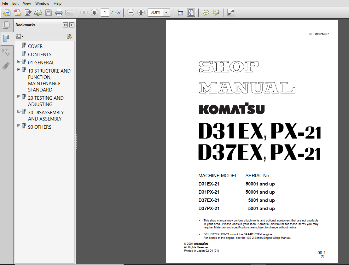The image size is (349, 265).
Task: Open the zoom level dropdown arrow
Action: click(166, 13)
